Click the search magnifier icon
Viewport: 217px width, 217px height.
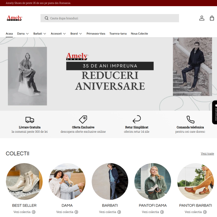[47, 18]
